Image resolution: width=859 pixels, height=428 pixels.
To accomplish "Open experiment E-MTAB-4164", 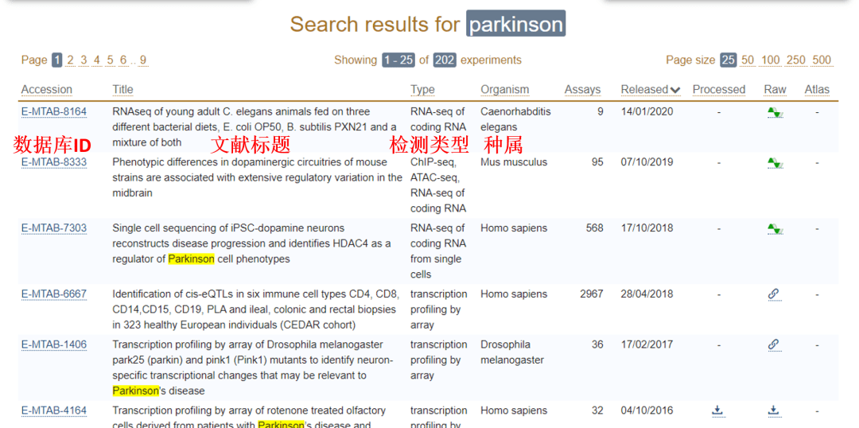I will coord(54,410).
